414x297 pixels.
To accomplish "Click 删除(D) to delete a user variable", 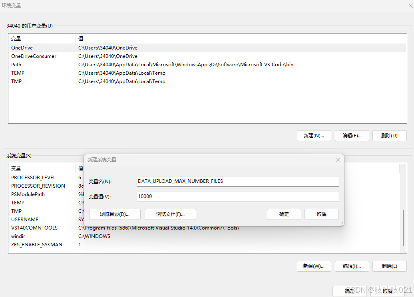I will coord(389,136).
